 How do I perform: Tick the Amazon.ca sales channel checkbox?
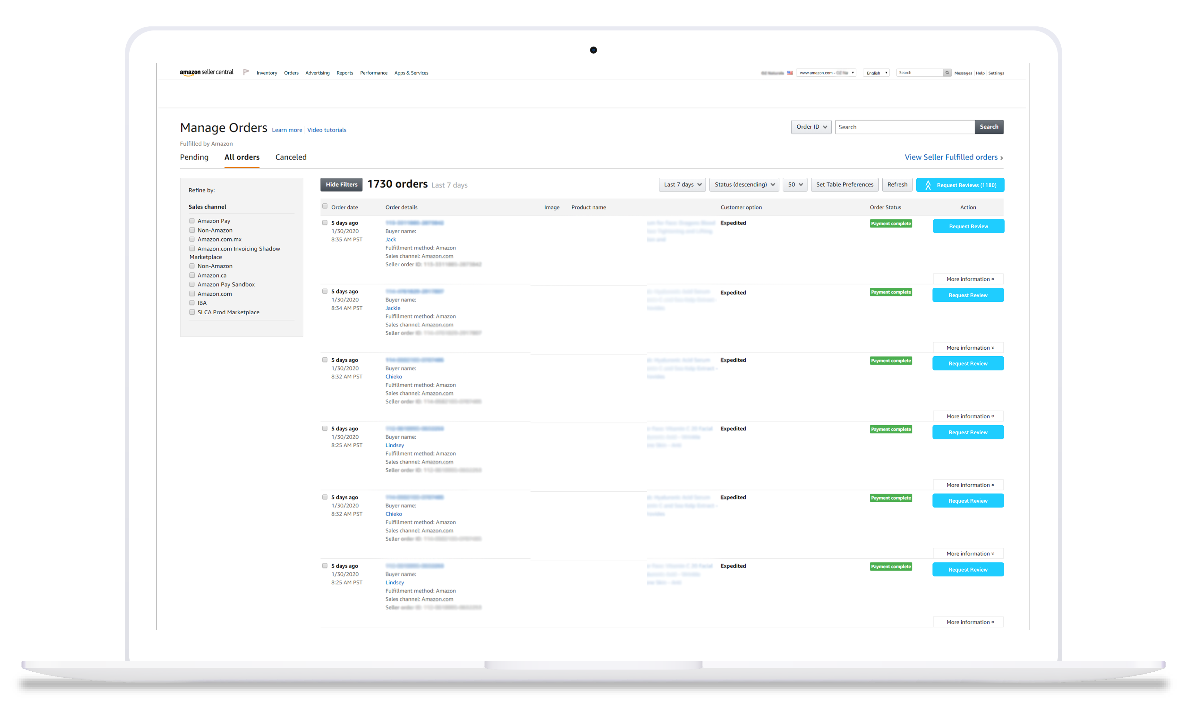coord(192,275)
